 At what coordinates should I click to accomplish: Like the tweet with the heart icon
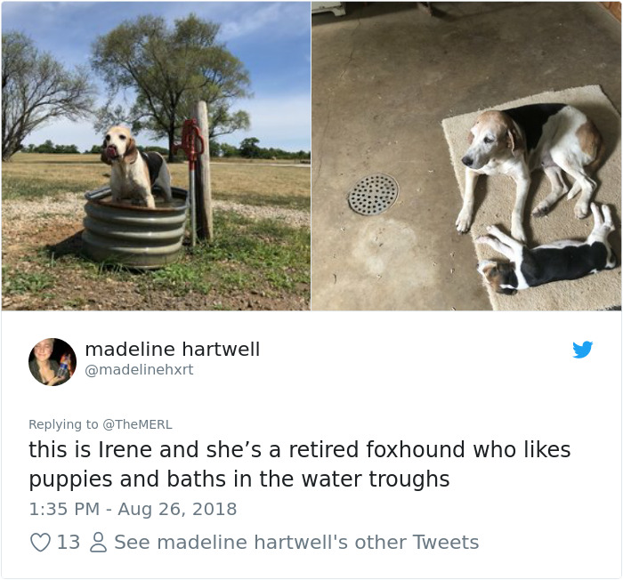(41, 542)
